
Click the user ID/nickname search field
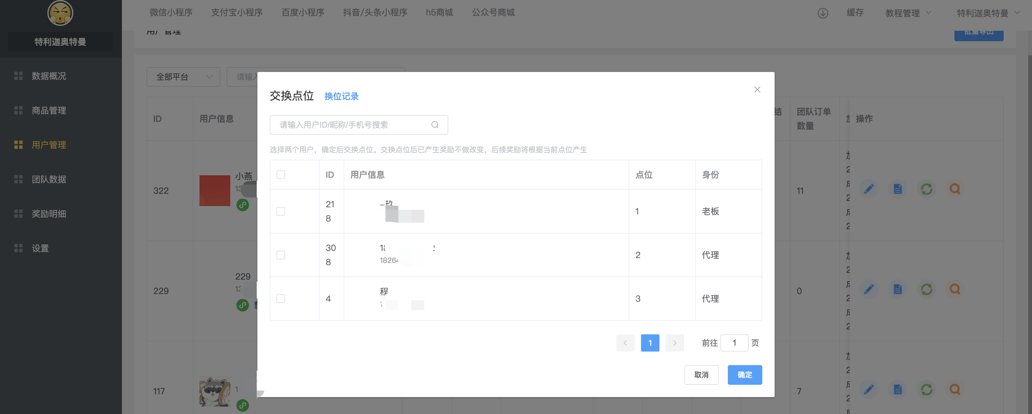(x=353, y=125)
